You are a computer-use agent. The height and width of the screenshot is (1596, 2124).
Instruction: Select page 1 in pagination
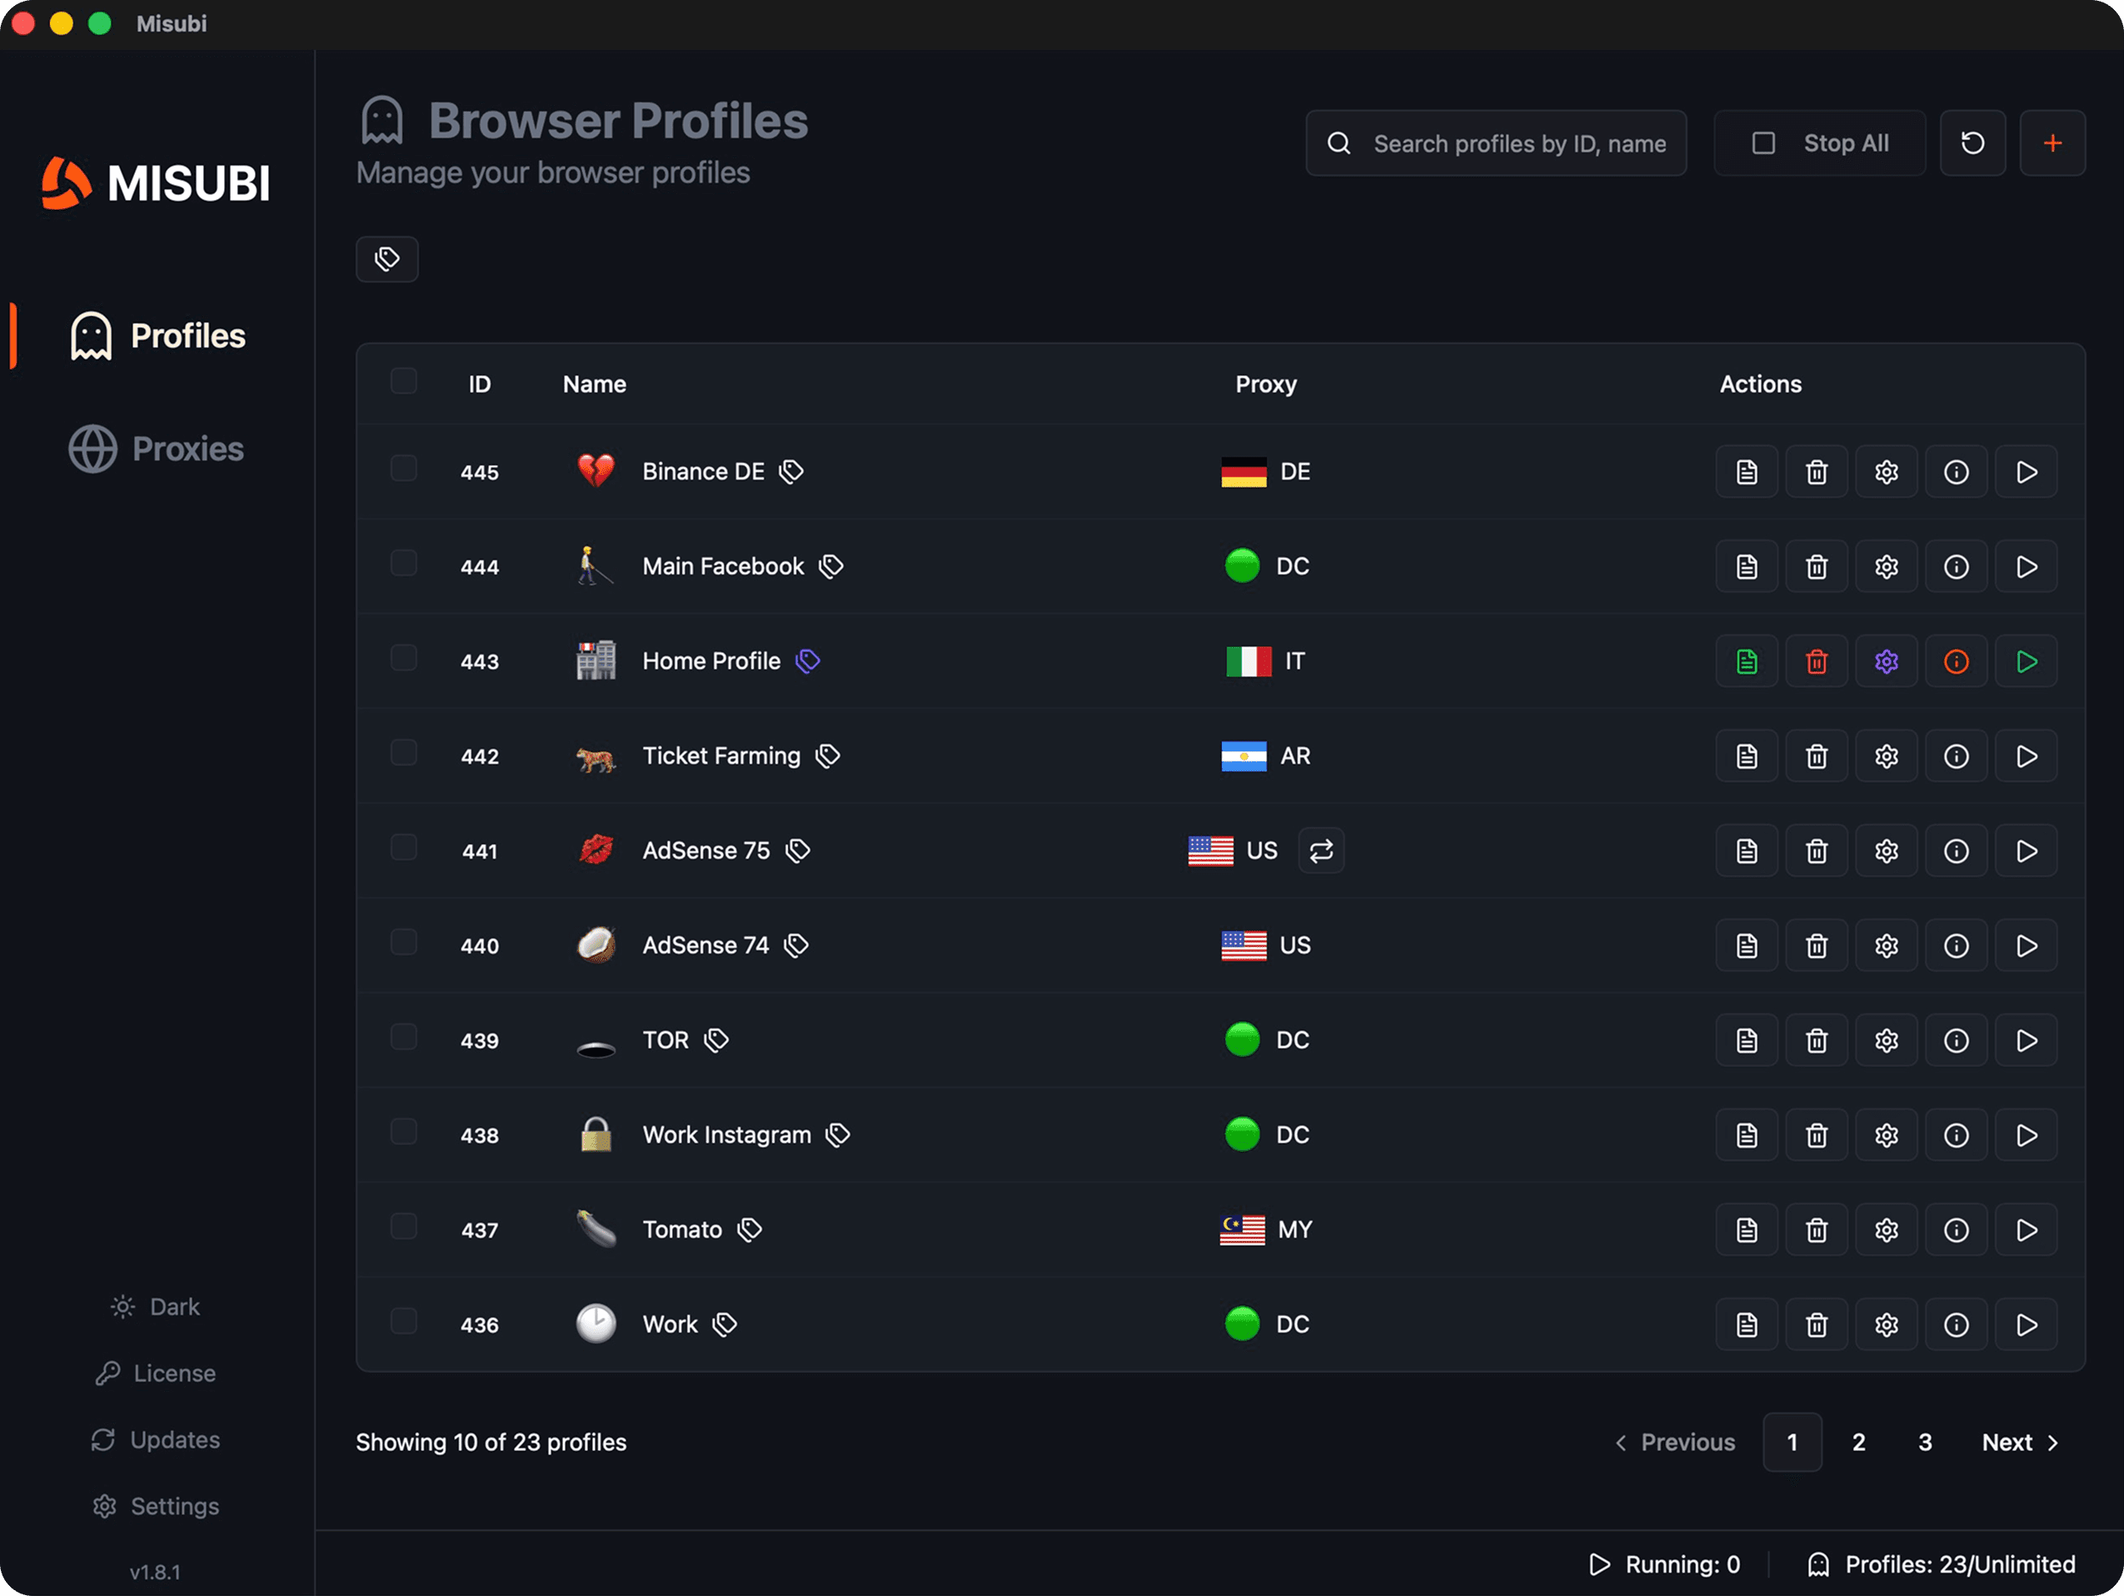coord(1792,1443)
